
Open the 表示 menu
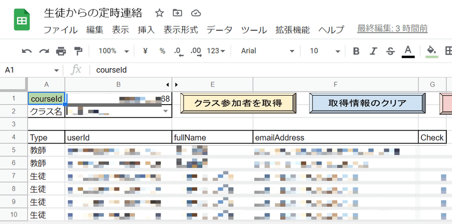[120, 30]
